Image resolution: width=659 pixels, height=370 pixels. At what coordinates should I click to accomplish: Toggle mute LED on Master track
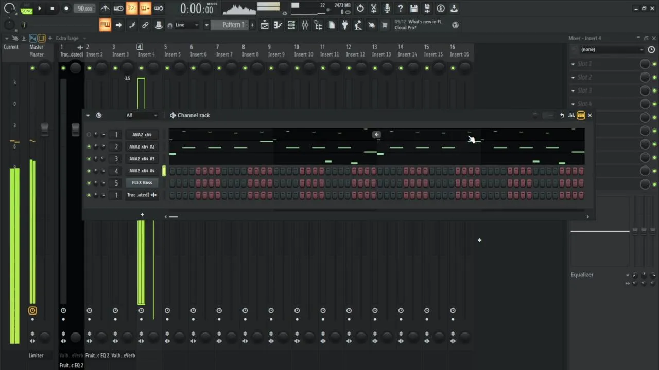(x=32, y=68)
